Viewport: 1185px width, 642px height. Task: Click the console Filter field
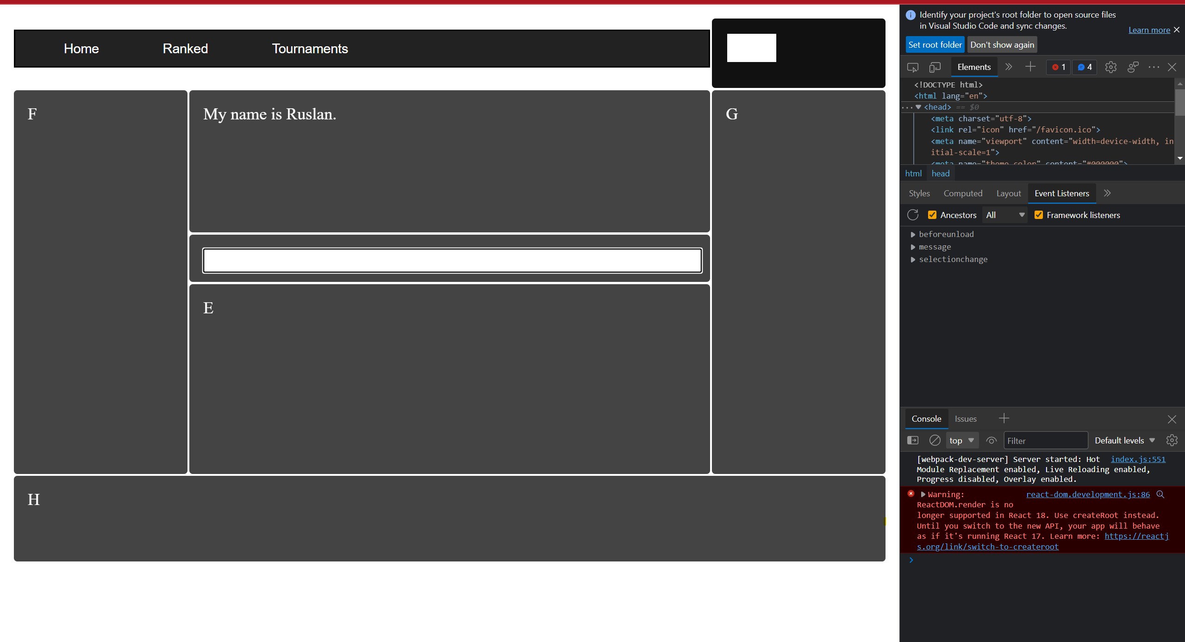click(1045, 441)
